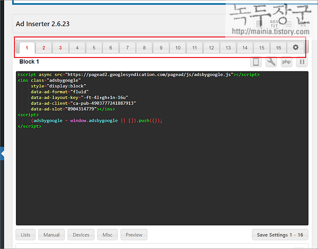Open block tab 4

coord(77,48)
